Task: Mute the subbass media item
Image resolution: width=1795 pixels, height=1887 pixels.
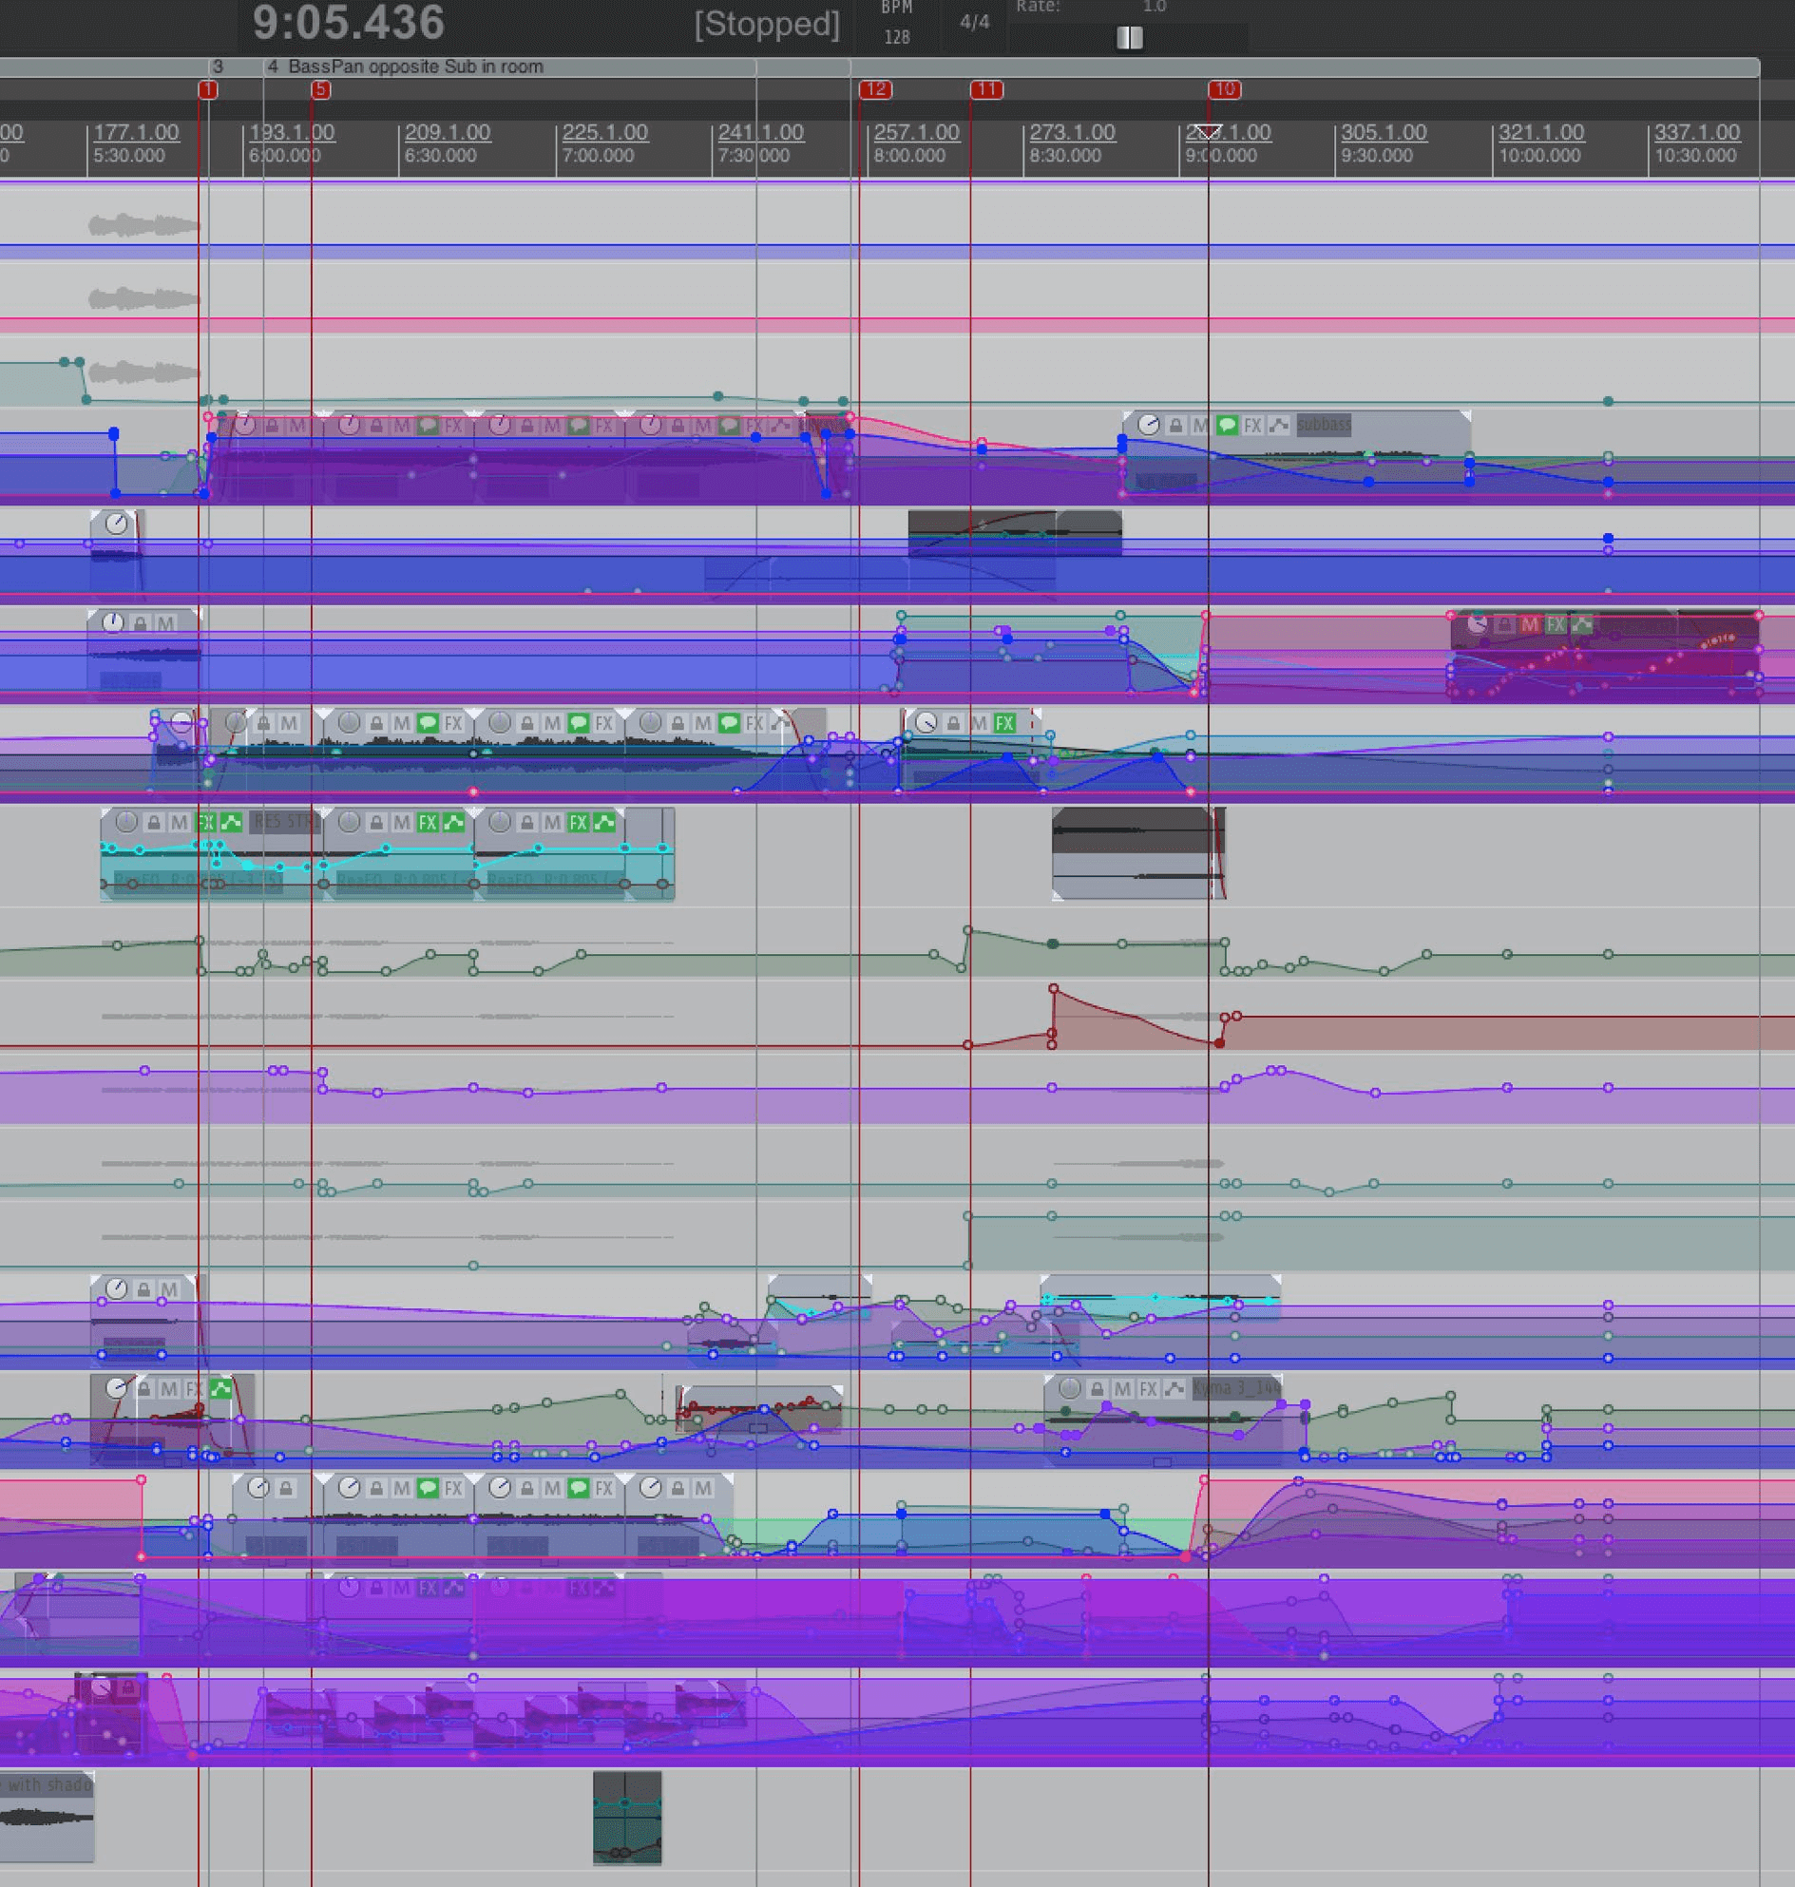Action: pyautogui.click(x=1201, y=426)
